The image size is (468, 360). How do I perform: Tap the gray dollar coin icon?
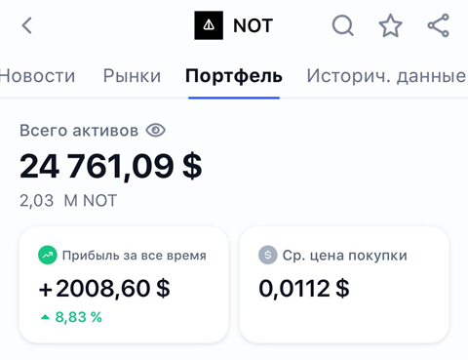pyautogui.click(x=267, y=255)
